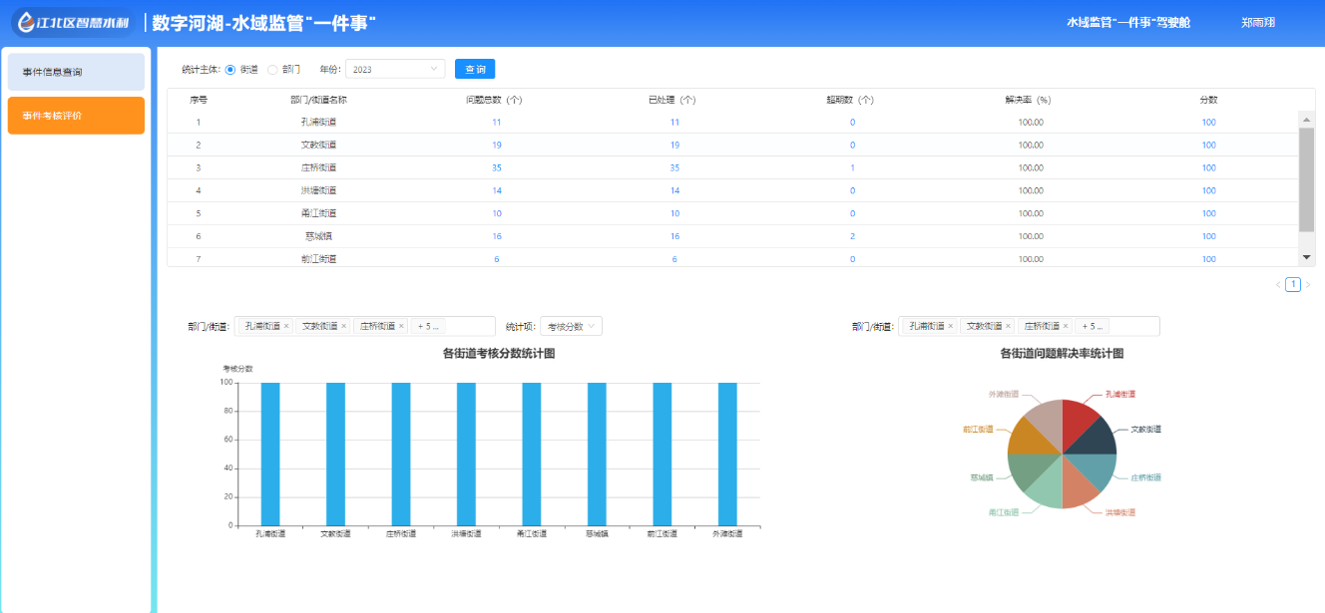Remove 文教街道 tag in bar chart filter

pyautogui.click(x=344, y=326)
